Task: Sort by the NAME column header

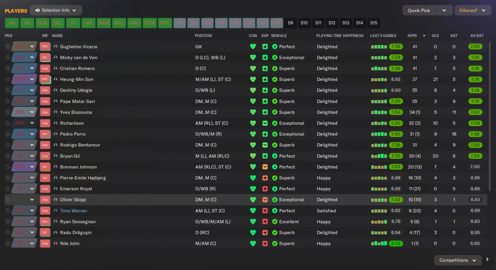Action: (57, 36)
